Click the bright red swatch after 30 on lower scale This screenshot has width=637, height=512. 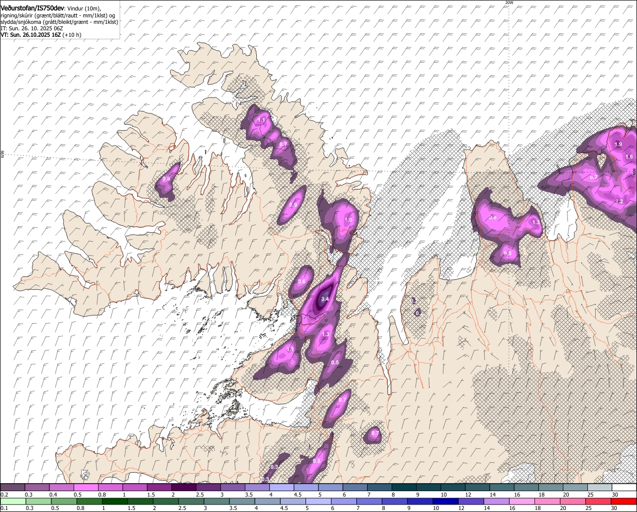624,501
